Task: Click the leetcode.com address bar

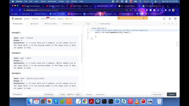Action: click(x=75, y=10)
